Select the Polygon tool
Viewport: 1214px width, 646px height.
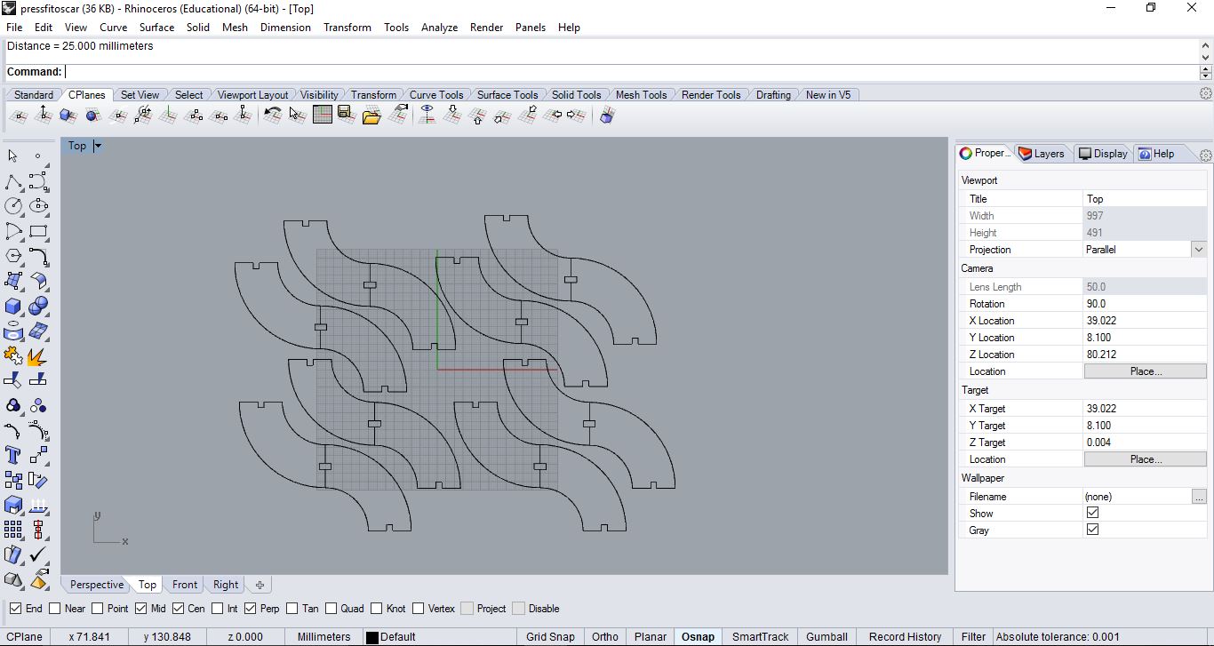(13, 257)
